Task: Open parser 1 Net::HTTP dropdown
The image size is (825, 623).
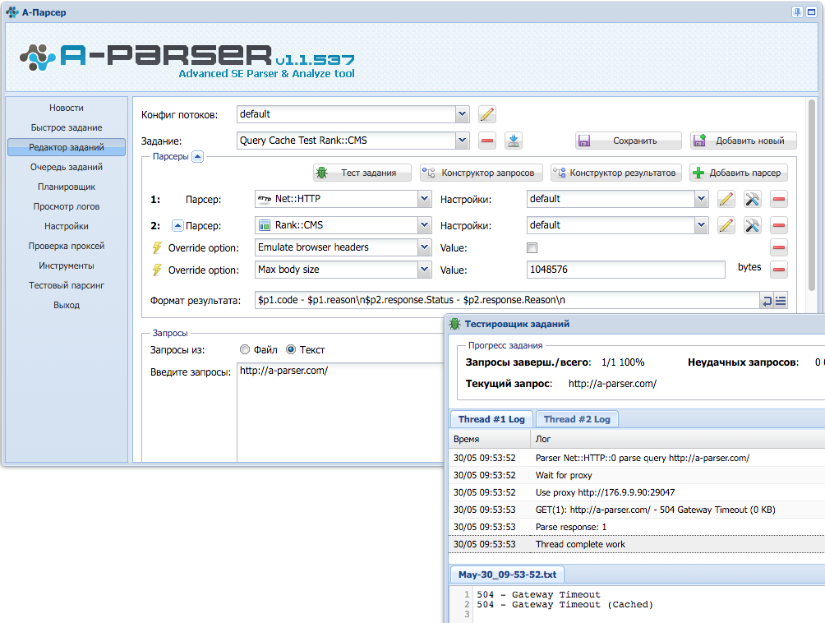Action: 425,198
